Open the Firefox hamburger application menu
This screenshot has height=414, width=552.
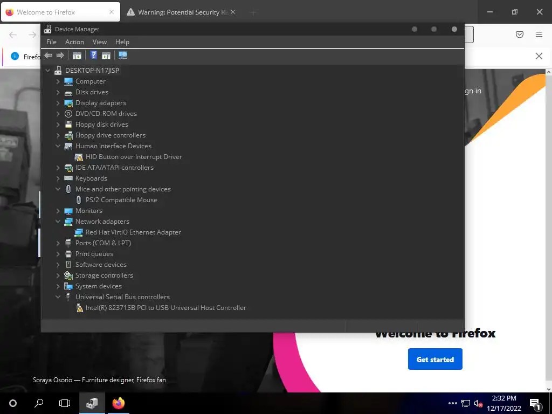539,34
